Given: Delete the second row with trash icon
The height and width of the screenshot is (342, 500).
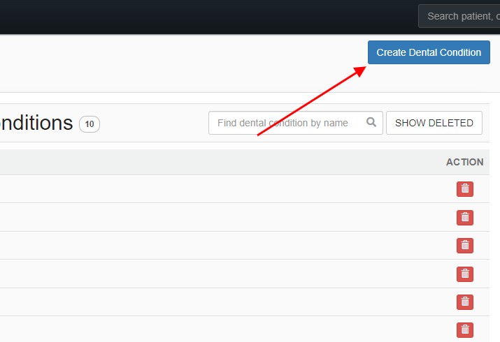Looking at the screenshot, I should [x=465, y=218].
